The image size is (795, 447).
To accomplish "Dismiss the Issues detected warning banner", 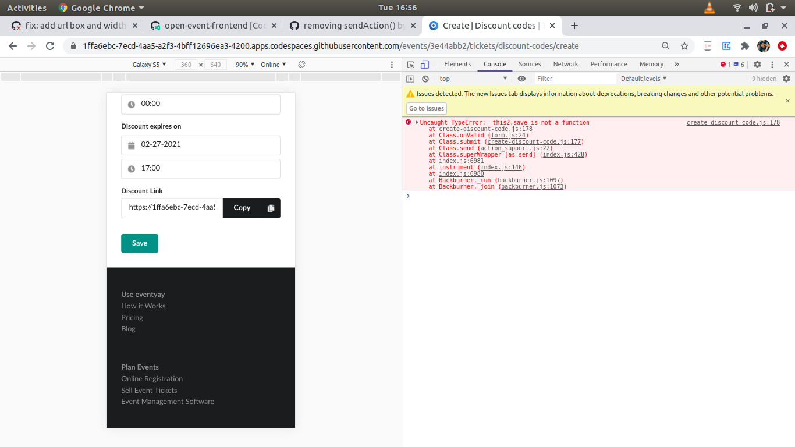I will click(x=787, y=100).
